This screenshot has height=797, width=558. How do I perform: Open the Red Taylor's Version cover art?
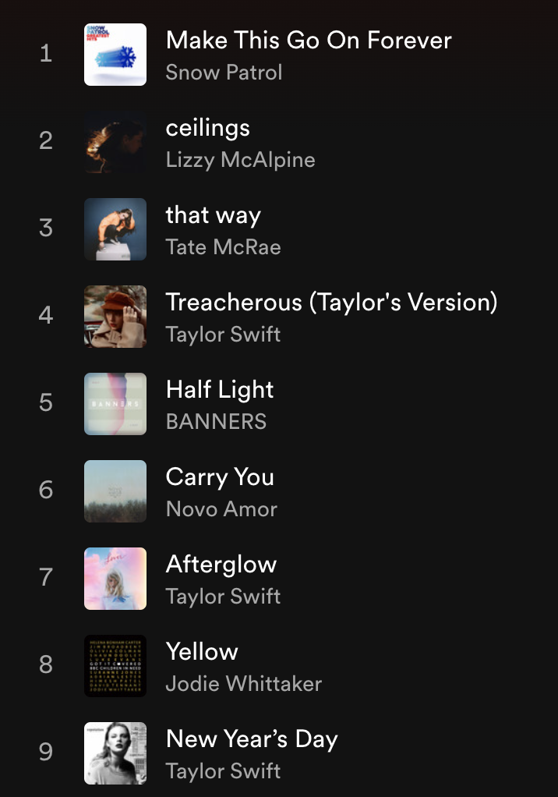[115, 317]
